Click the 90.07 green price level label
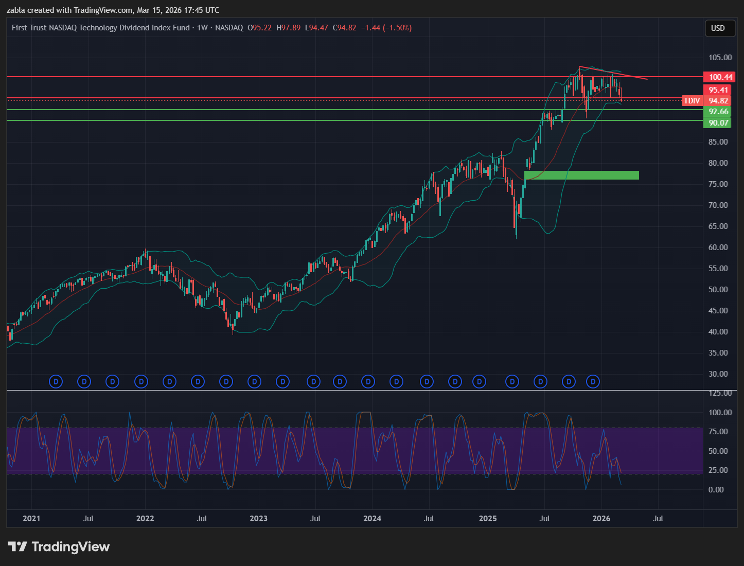This screenshot has width=744, height=566. [718, 122]
